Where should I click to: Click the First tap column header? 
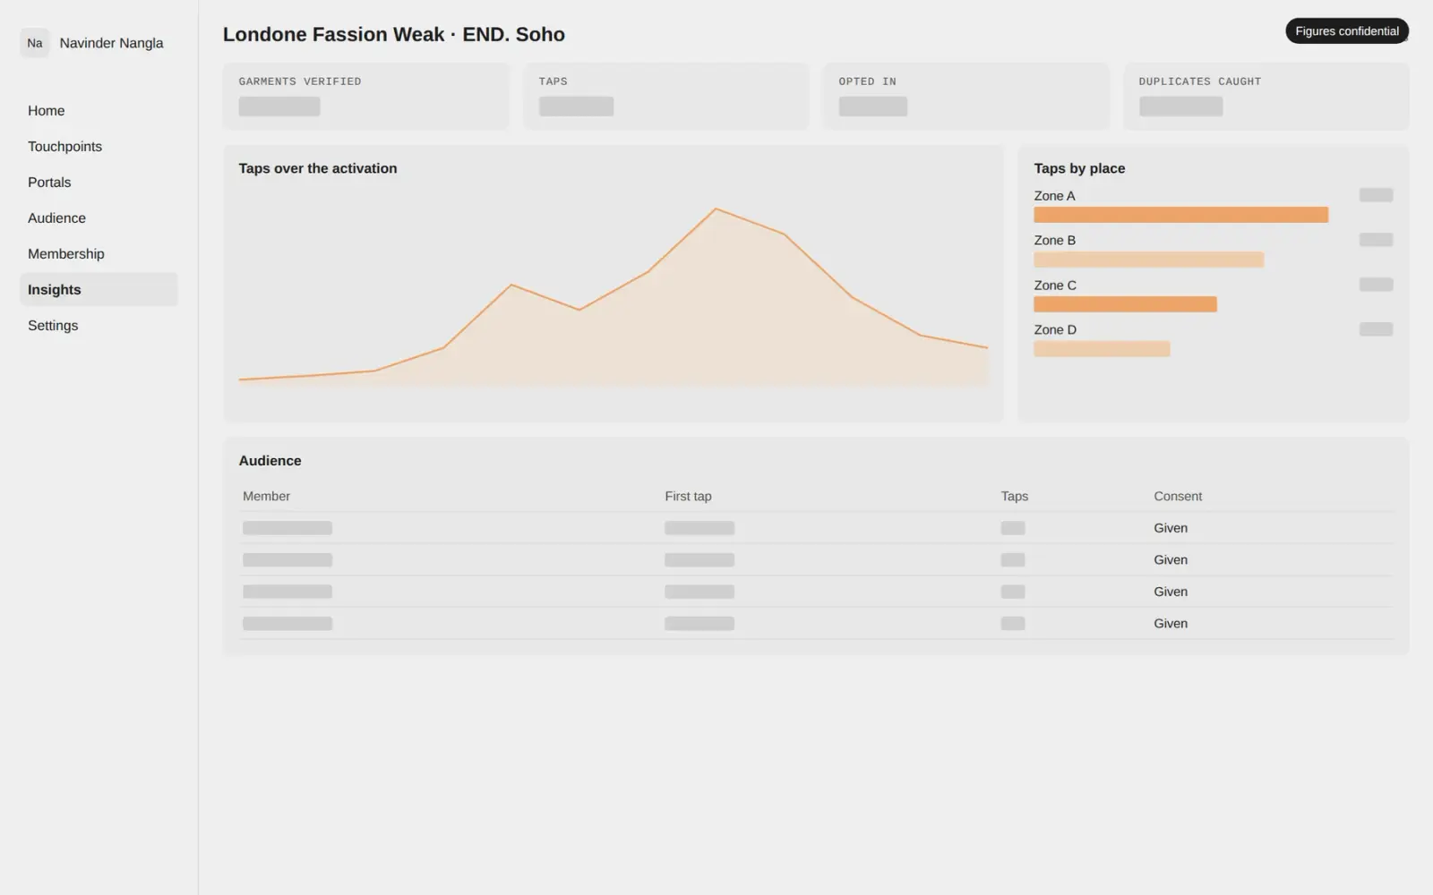[x=688, y=496]
